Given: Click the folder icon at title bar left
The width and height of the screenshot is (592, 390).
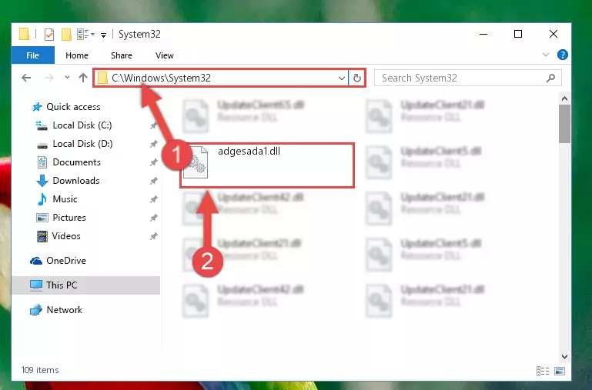Looking at the screenshot, I should [x=24, y=34].
